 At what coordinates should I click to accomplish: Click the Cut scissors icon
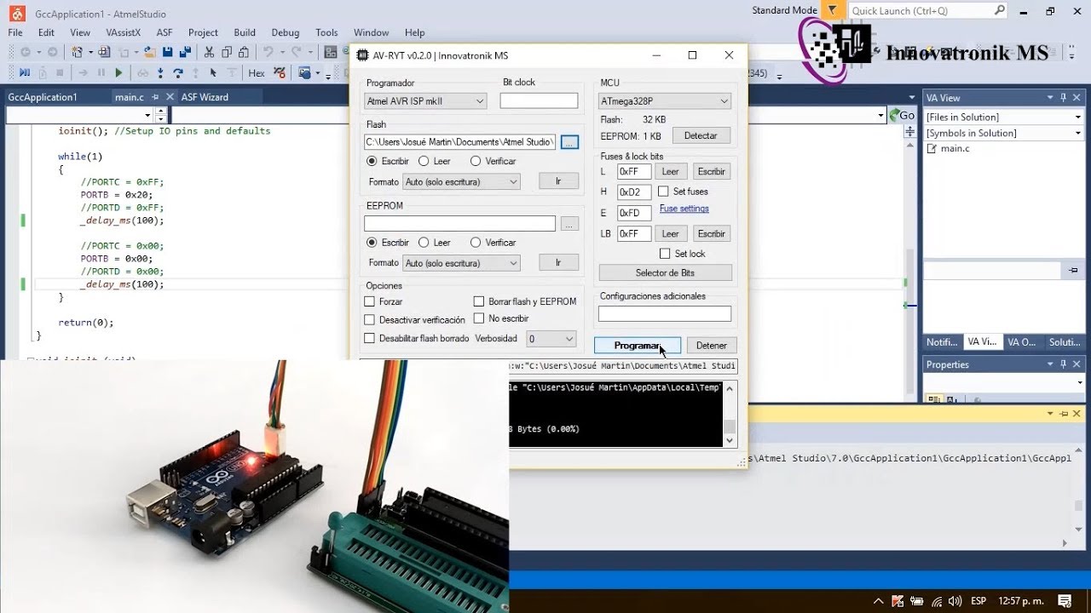[x=209, y=52]
